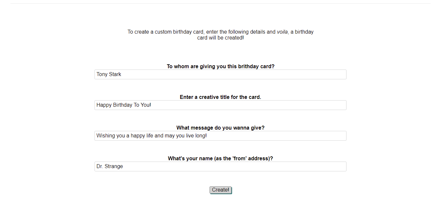Place cursor on 'Wishing' in message field
Viewport: 441px width, 204px height.
[x=106, y=136]
